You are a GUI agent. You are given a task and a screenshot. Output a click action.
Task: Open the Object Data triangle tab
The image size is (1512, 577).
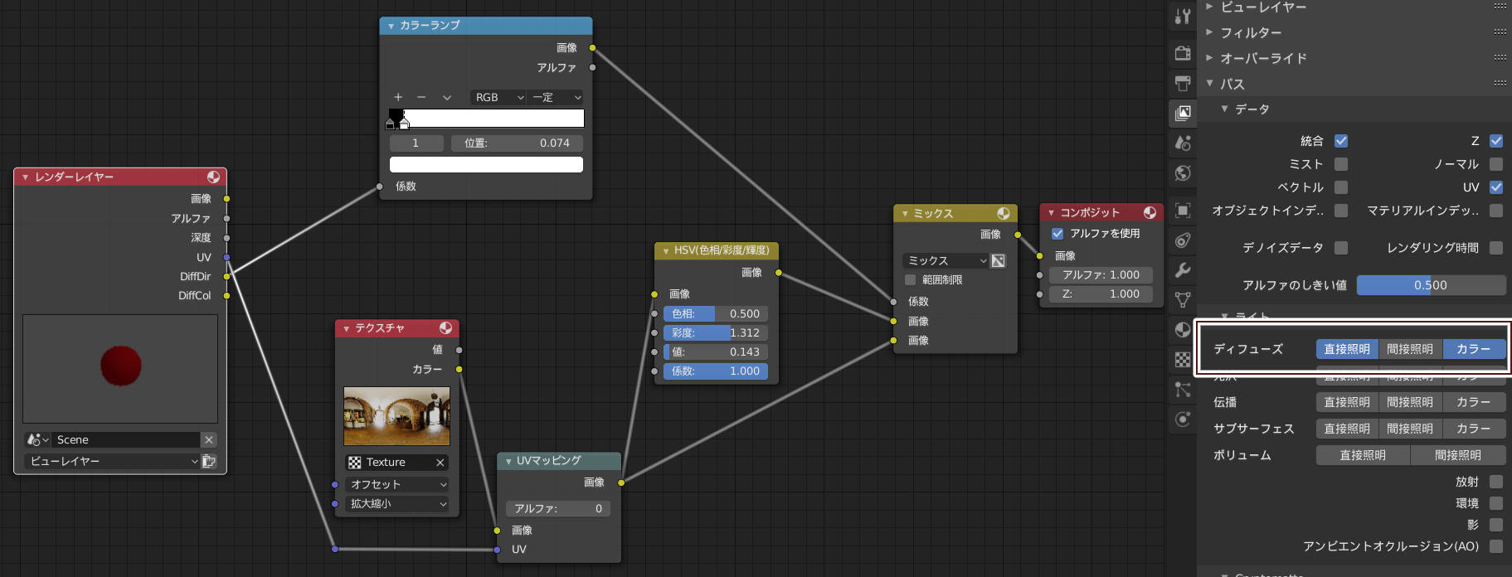1183,299
